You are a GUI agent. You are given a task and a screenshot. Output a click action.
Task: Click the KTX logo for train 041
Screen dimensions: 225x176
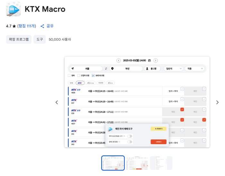74,131
